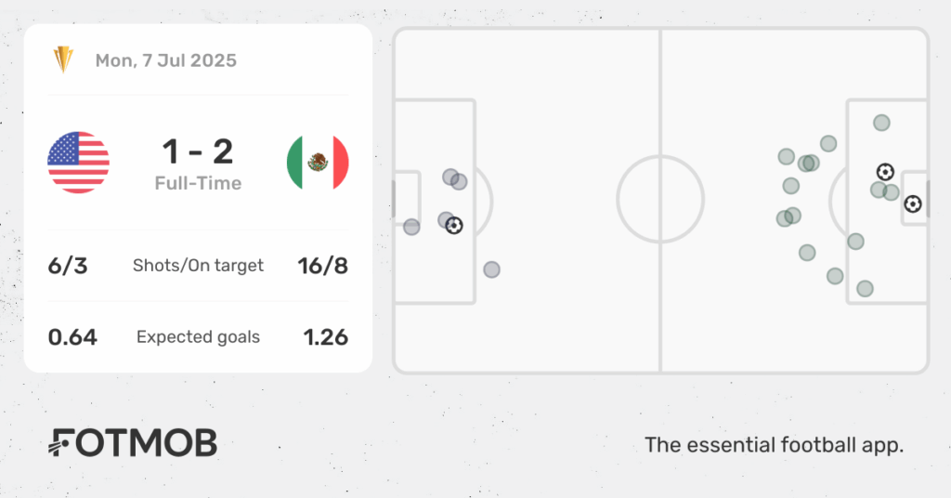This screenshot has width=951, height=498.
Task: Click the essential football app tagline
Action: (x=774, y=445)
